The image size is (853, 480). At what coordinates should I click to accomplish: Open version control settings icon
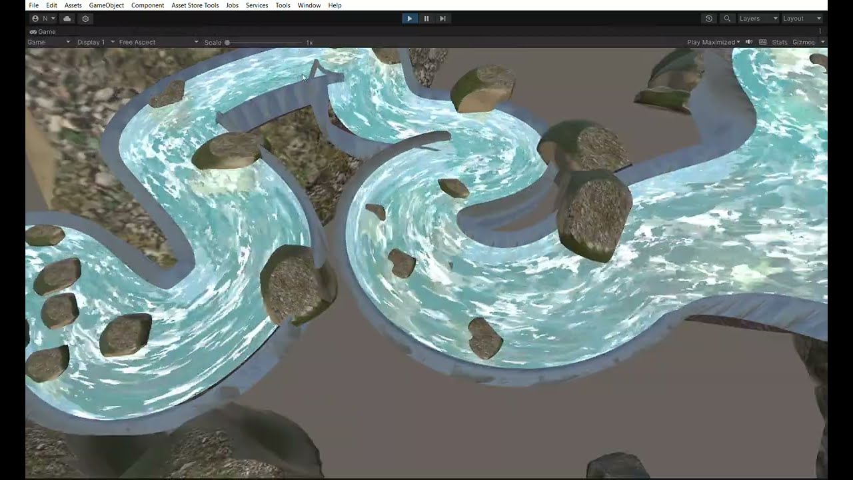tap(85, 19)
